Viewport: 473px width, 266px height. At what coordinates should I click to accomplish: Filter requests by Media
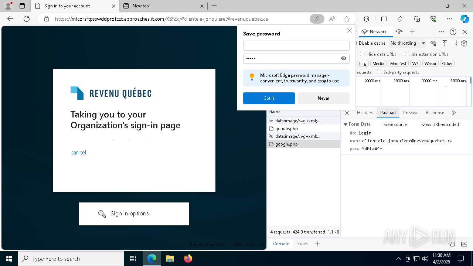[378, 64]
